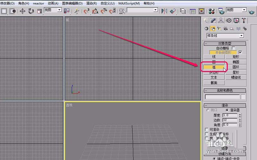The height and width of the screenshot is (160, 257).
Task: Click the 椭圆 shape button
Action: click(236, 62)
